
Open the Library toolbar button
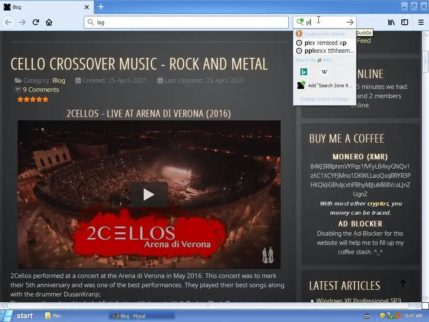click(391, 22)
